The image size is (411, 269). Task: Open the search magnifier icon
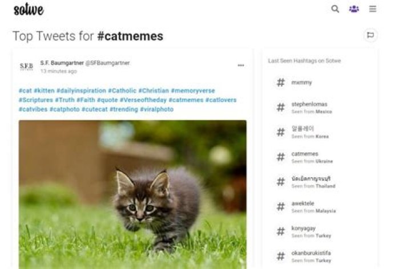(335, 9)
